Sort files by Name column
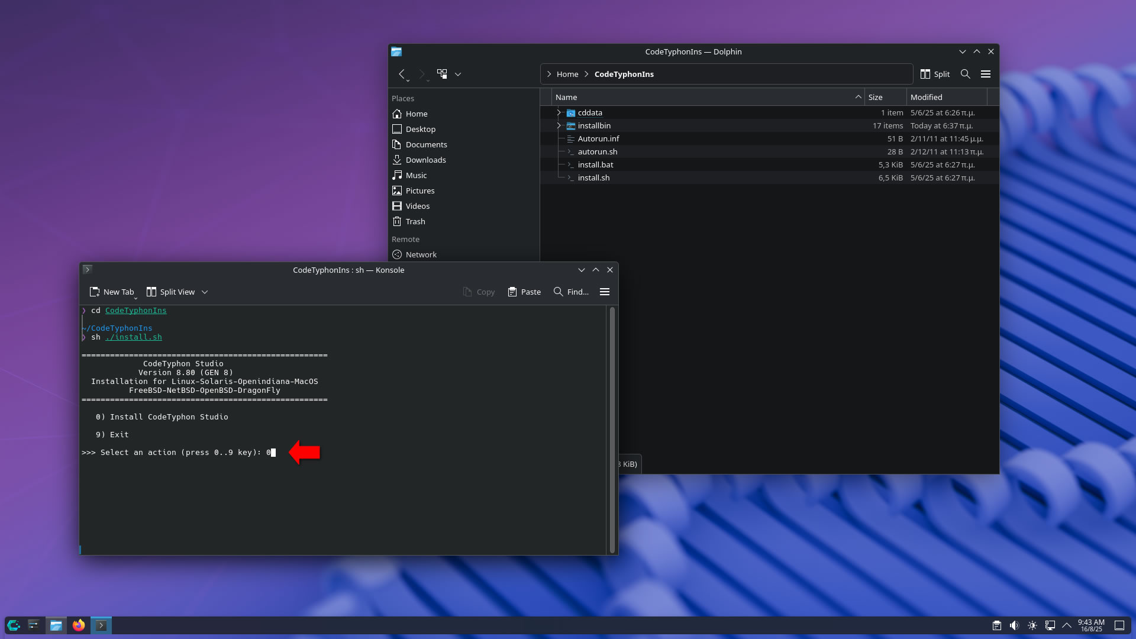This screenshot has height=639, width=1136. coord(708,97)
